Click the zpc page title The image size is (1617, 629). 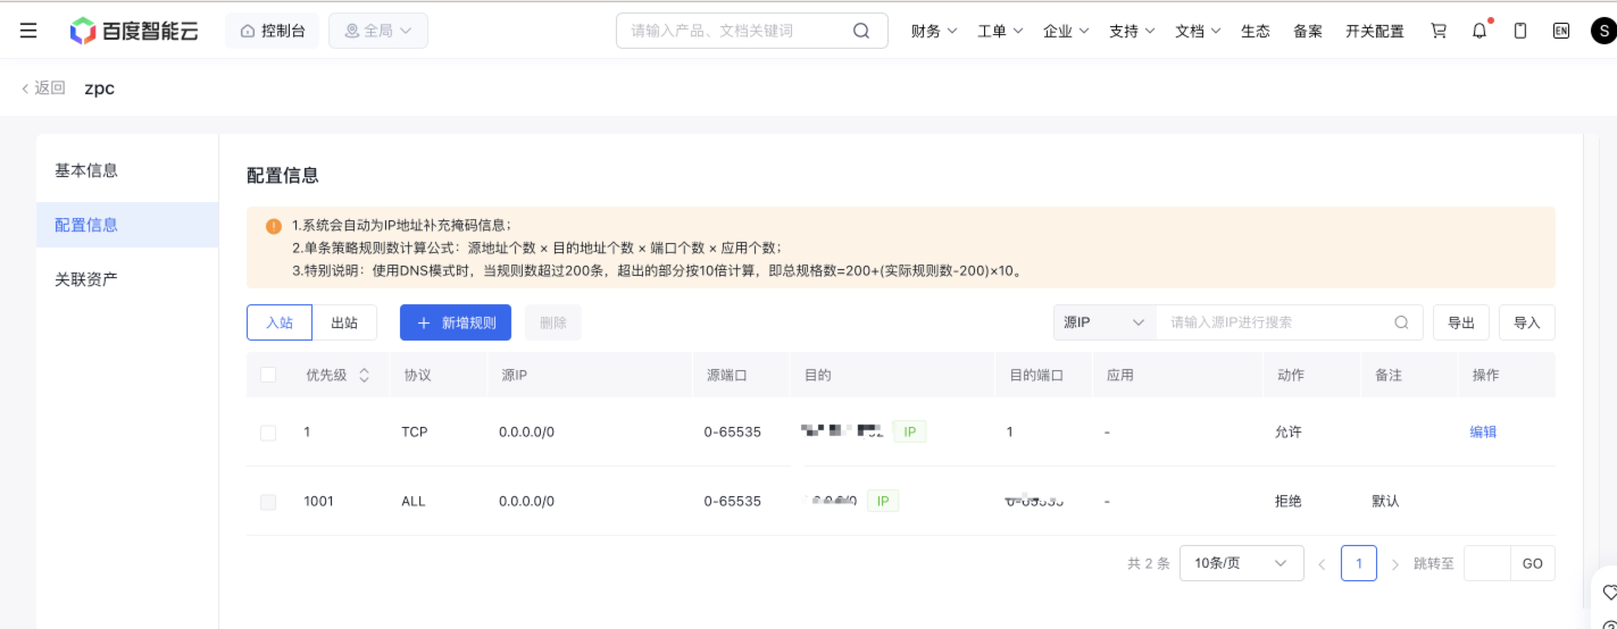[x=99, y=88]
